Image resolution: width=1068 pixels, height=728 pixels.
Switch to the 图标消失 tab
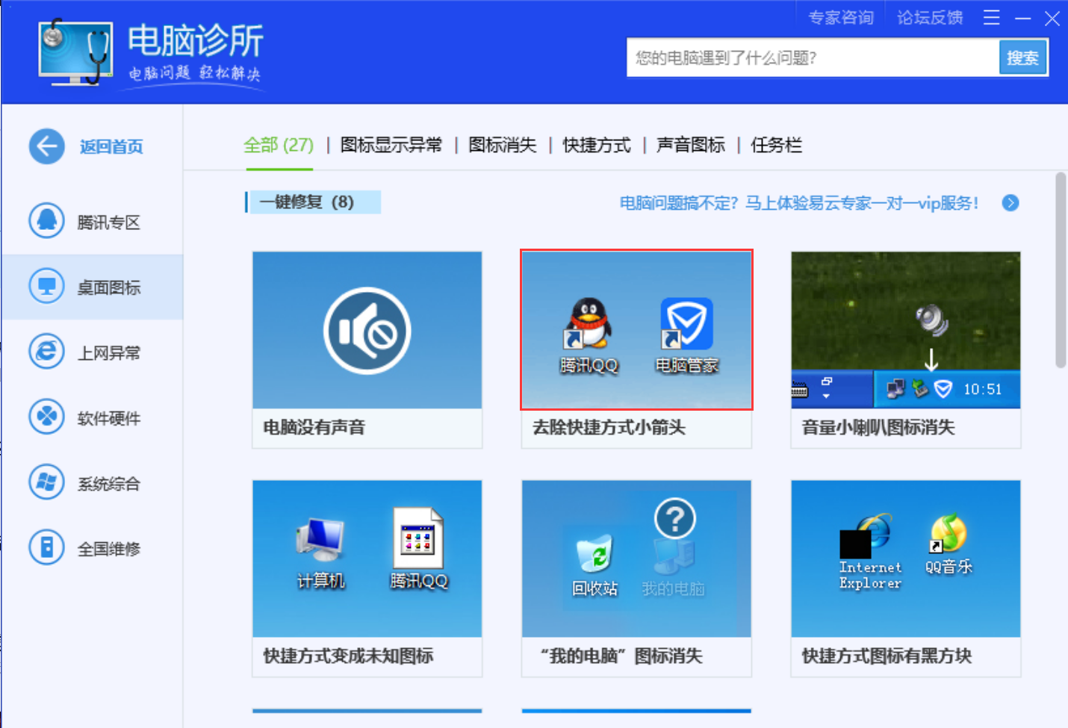(503, 145)
